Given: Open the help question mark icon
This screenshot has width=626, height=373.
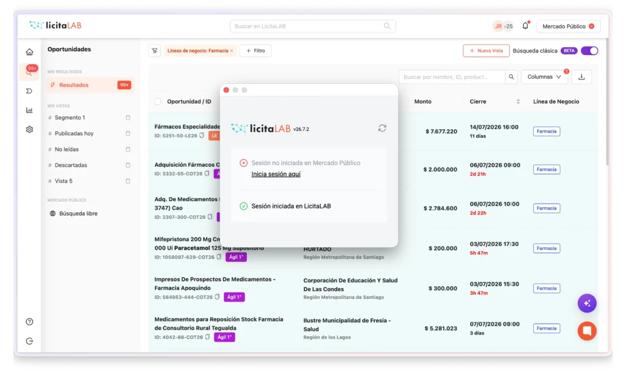Looking at the screenshot, I should coord(29,322).
